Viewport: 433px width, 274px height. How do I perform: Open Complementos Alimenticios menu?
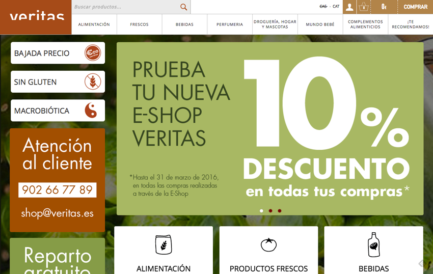click(x=365, y=24)
